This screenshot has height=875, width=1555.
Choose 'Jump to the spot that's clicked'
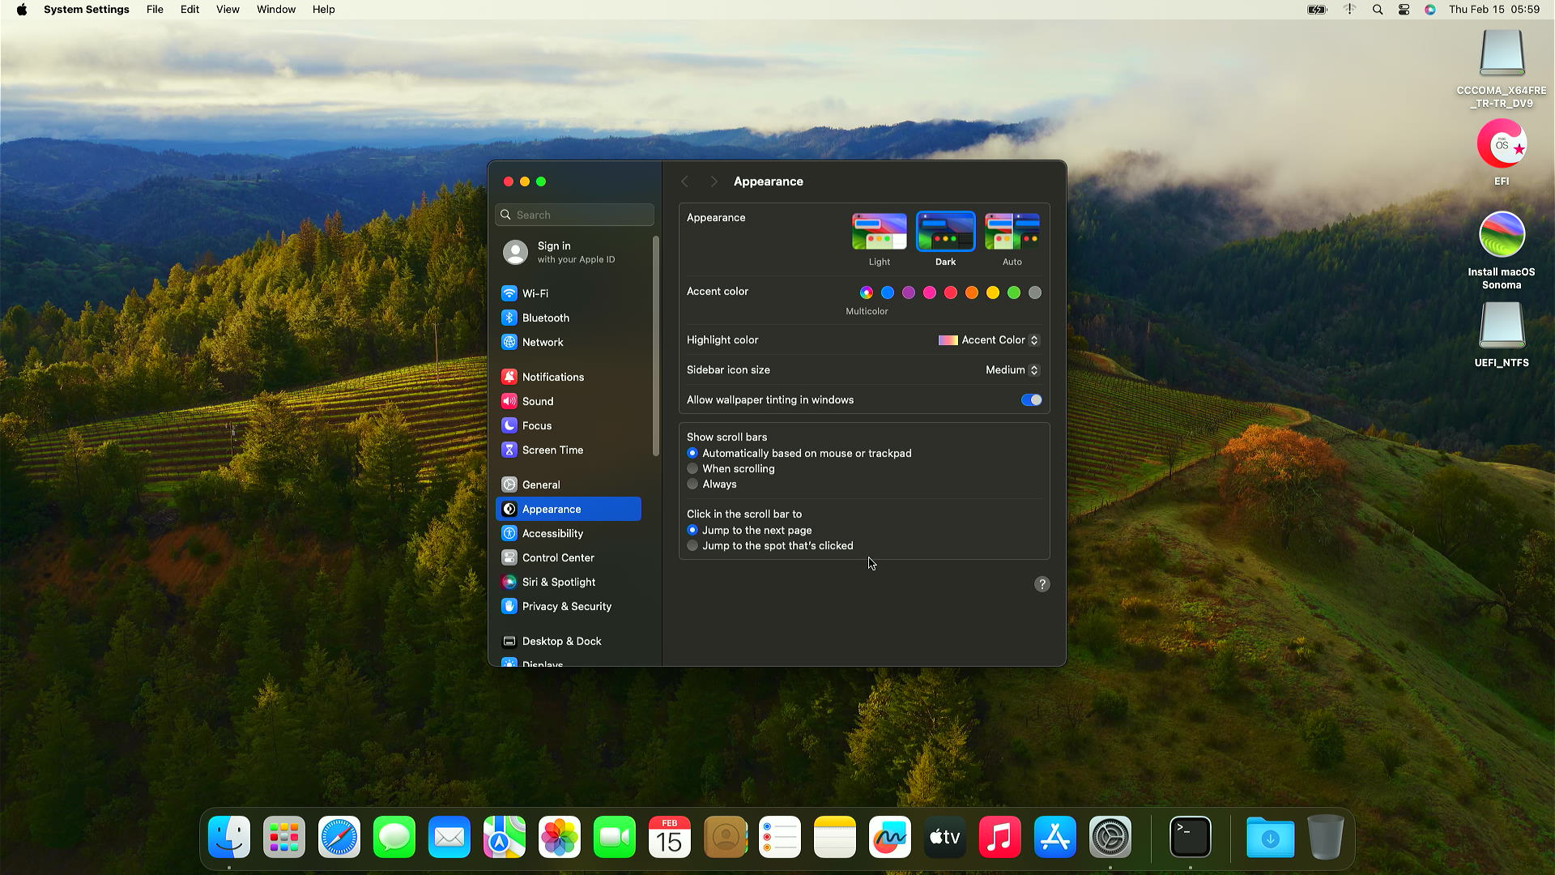click(x=692, y=546)
